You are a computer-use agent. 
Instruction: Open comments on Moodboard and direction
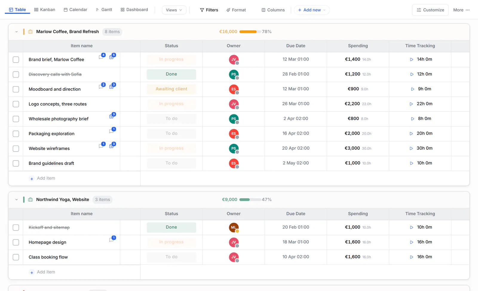click(x=101, y=86)
